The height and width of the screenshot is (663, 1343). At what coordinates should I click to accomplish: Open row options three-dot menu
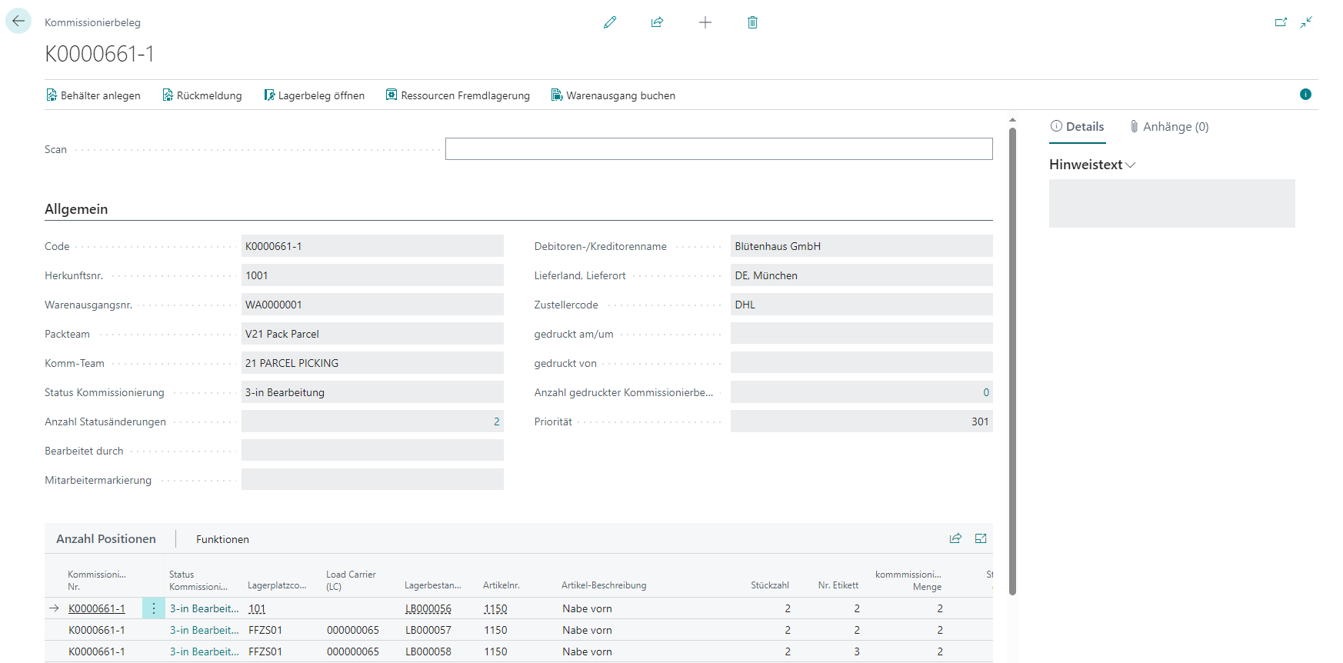click(x=154, y=608)
